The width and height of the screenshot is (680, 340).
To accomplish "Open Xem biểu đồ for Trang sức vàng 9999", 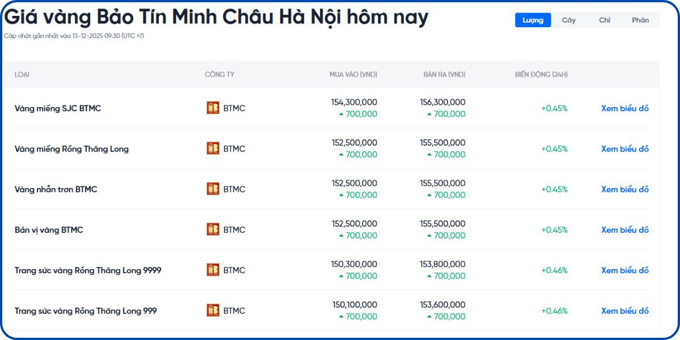I will pos(624,270).
